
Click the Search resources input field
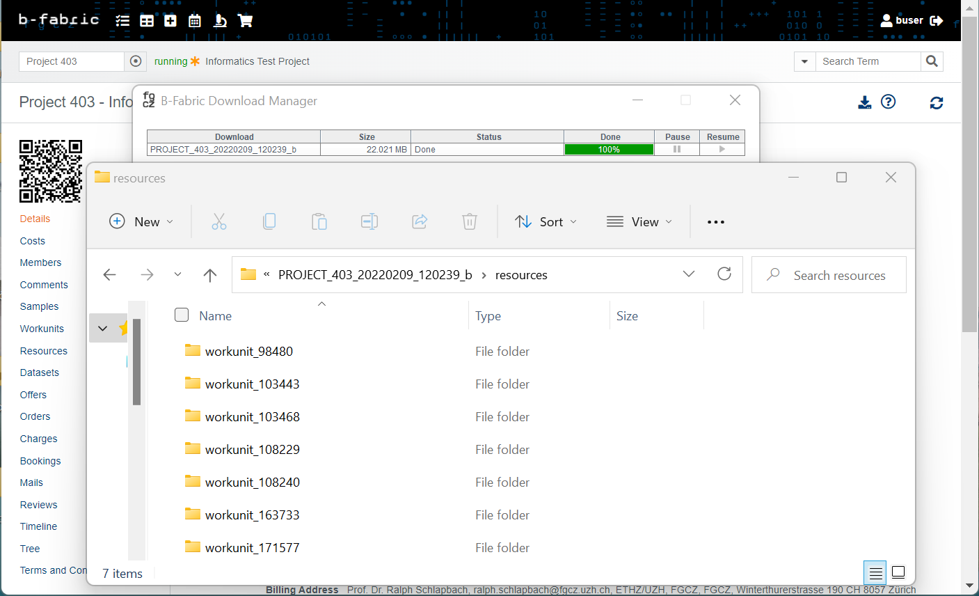839,275
